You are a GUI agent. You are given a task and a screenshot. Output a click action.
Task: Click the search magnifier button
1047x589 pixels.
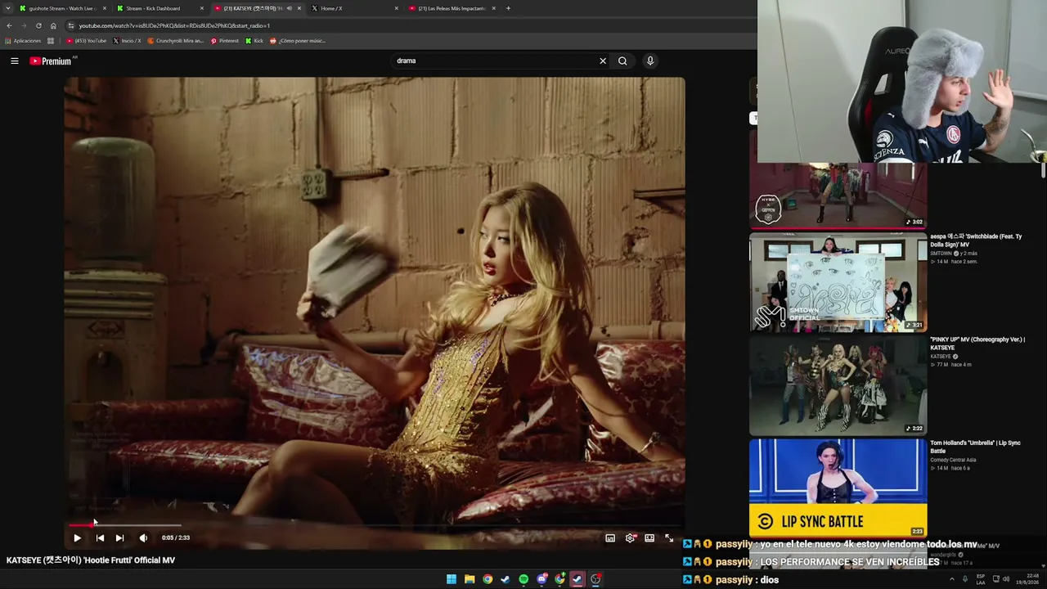(622, 61)
